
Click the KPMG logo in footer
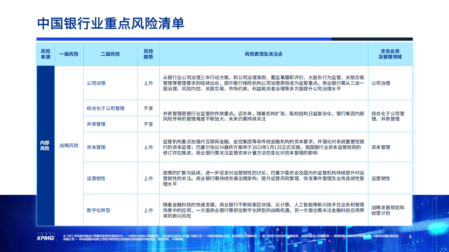[46, 237]
